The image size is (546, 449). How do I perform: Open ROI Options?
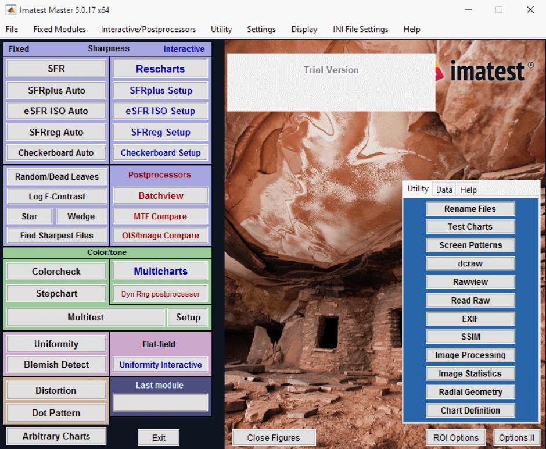tap(456, 437)
